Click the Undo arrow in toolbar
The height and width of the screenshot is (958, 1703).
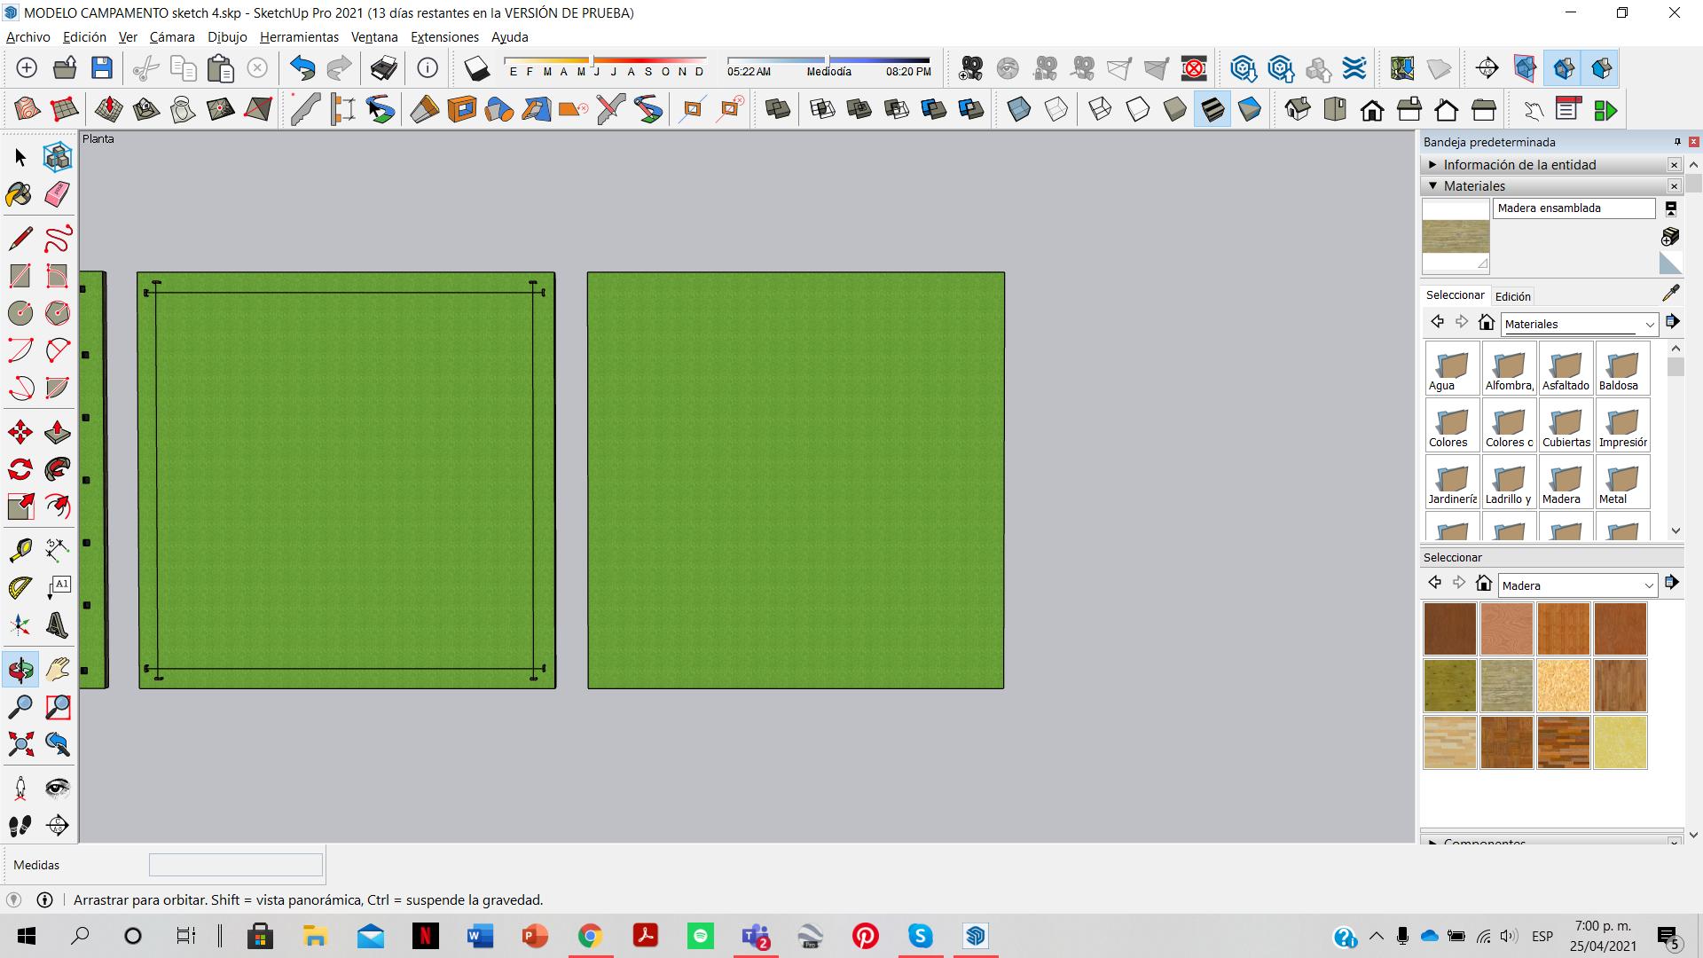coord(302,68)
